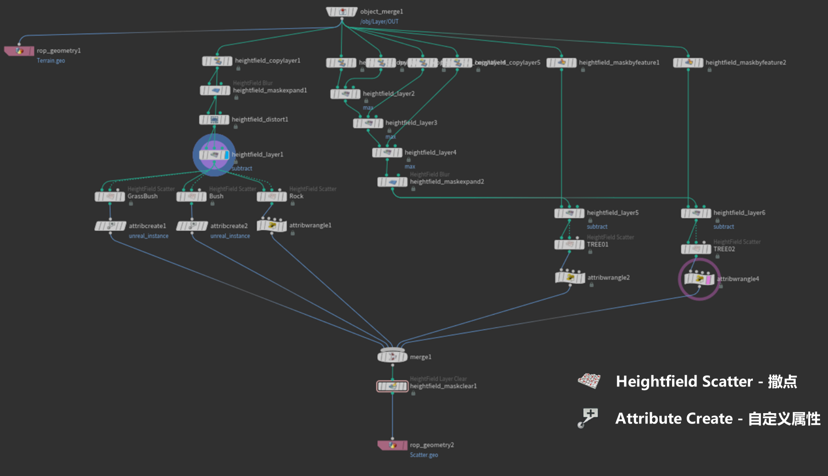Click the attribwrangle1 node name label

click(x=310, y=226)
